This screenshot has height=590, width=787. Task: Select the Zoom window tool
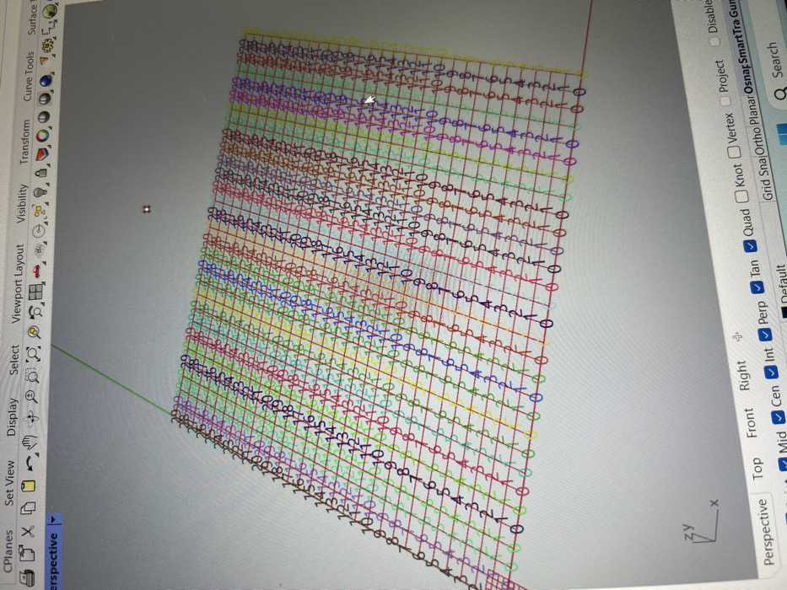33,375
